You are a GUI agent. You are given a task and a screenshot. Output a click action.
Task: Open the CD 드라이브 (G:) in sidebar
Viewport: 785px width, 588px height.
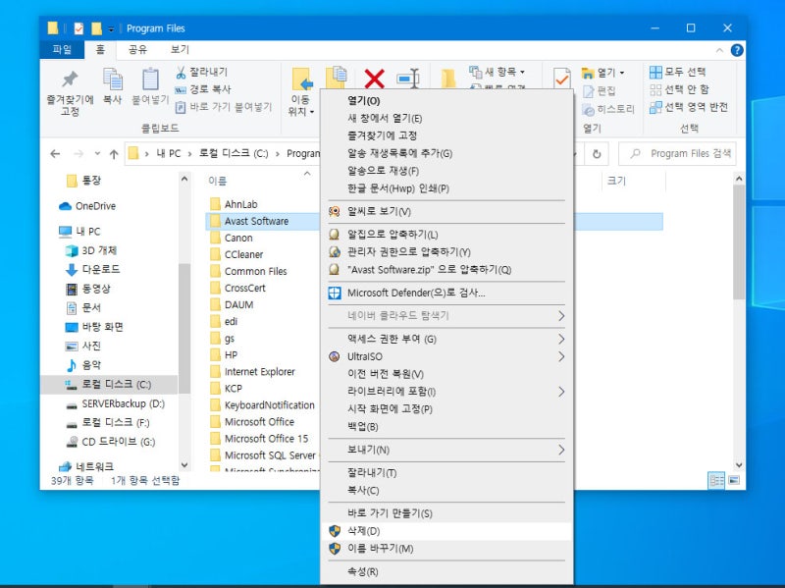[111, 442]
